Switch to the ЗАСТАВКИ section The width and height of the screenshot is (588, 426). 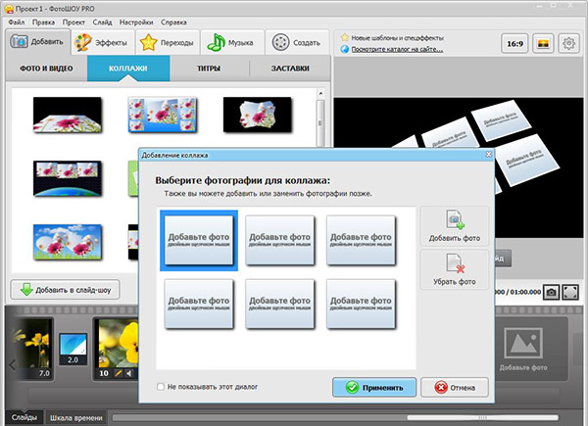pos(290,69)
